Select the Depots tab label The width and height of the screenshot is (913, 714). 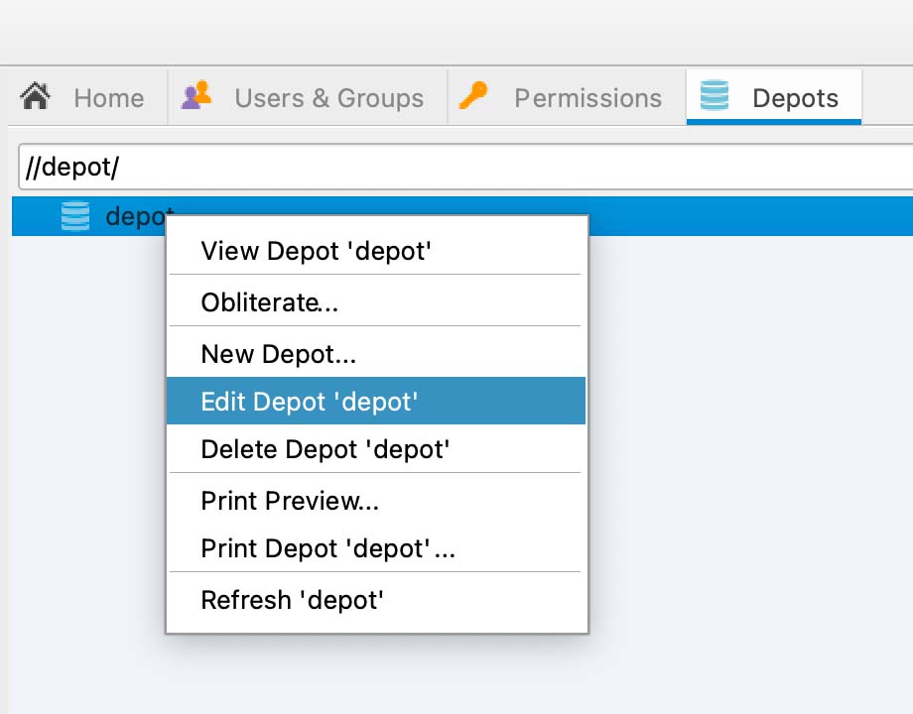[795, 98]
